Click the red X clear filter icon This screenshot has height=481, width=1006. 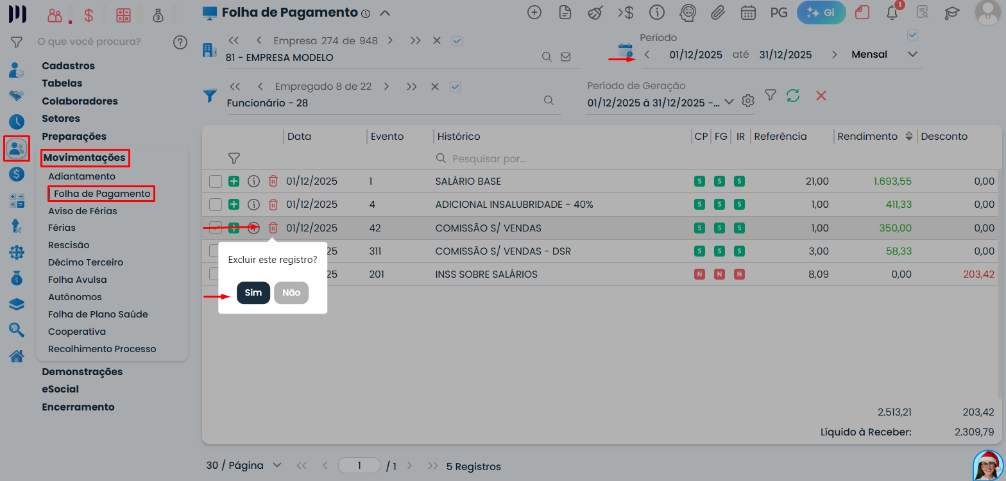(821, 96)
